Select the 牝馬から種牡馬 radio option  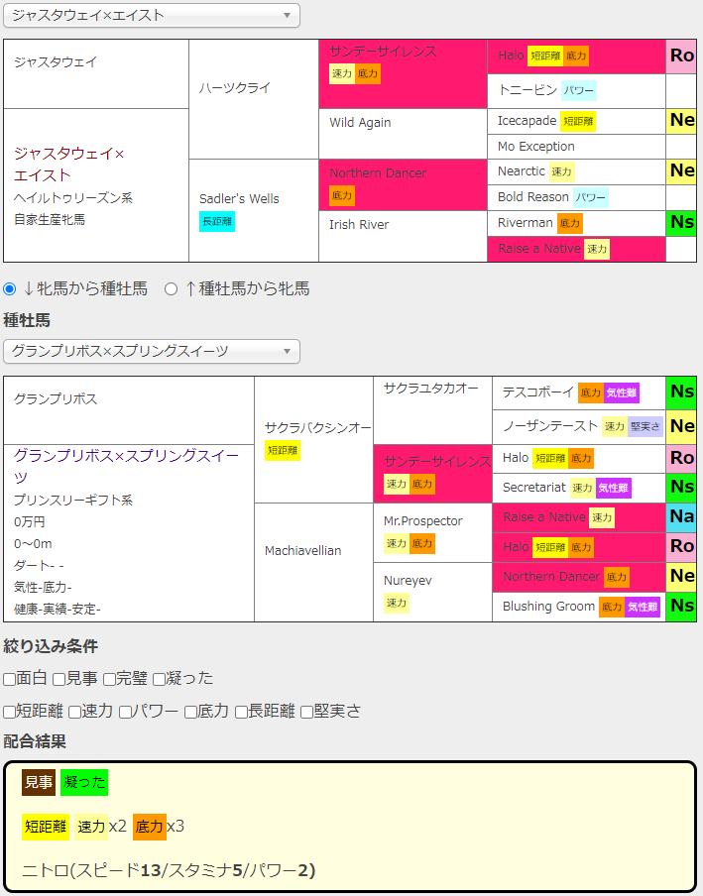tap(10, 288)
